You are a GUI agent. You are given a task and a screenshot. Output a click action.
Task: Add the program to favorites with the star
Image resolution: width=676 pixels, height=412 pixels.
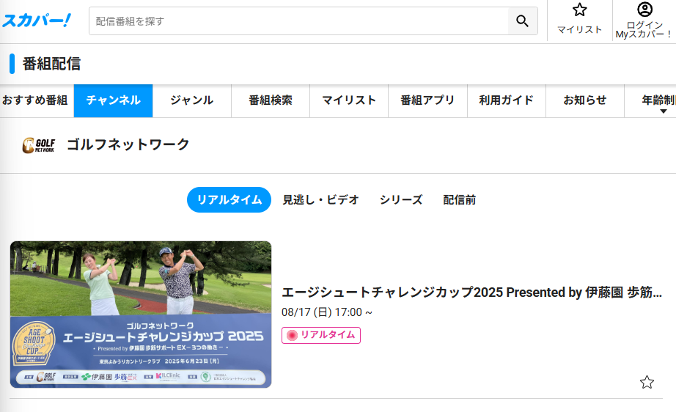pyautogui.click(x=647, y=382)
